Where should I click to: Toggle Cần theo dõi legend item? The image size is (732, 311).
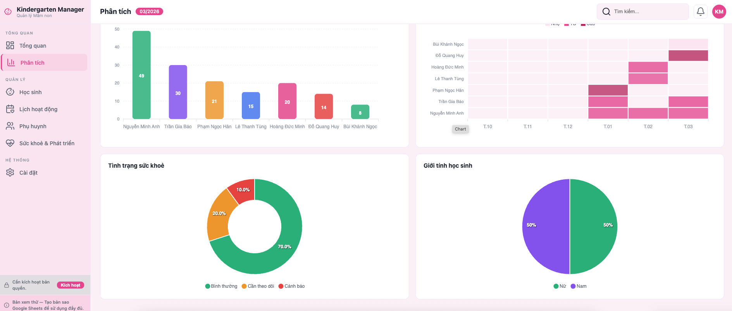[258, 286]
